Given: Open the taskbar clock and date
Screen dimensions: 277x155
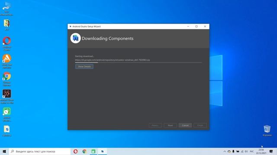Looking at the screenshot, I should tap(261, 152).
